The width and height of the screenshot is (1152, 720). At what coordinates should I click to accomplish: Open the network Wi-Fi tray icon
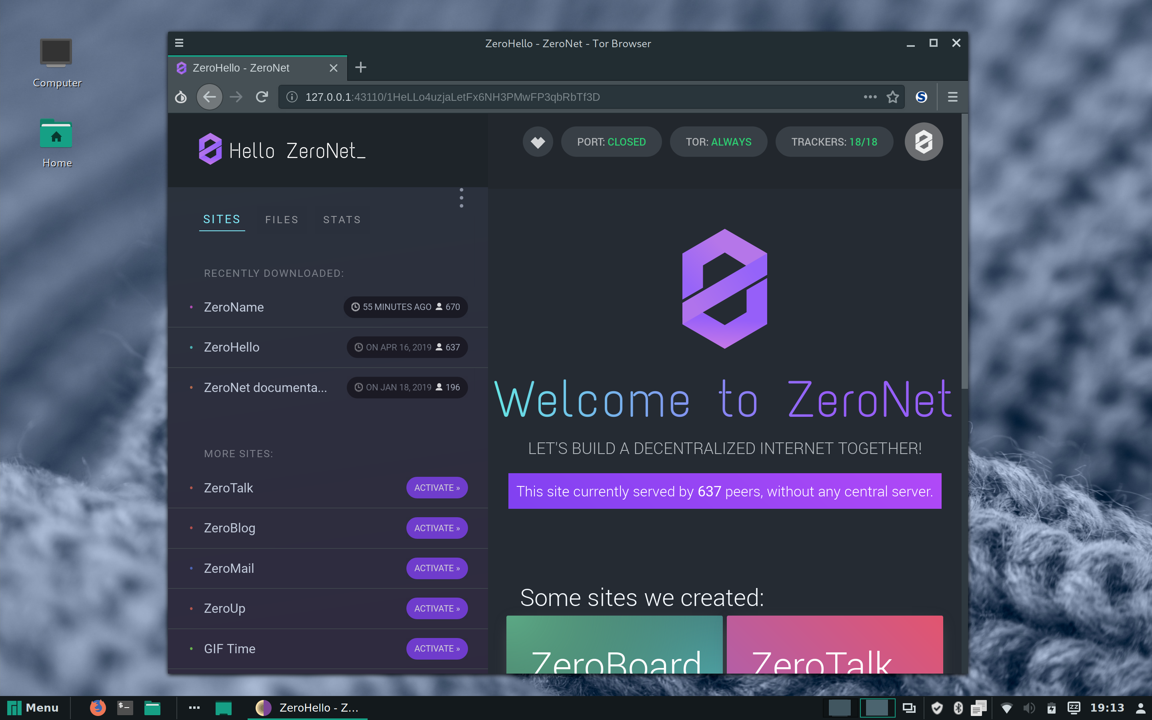(x=1006, y=708)
